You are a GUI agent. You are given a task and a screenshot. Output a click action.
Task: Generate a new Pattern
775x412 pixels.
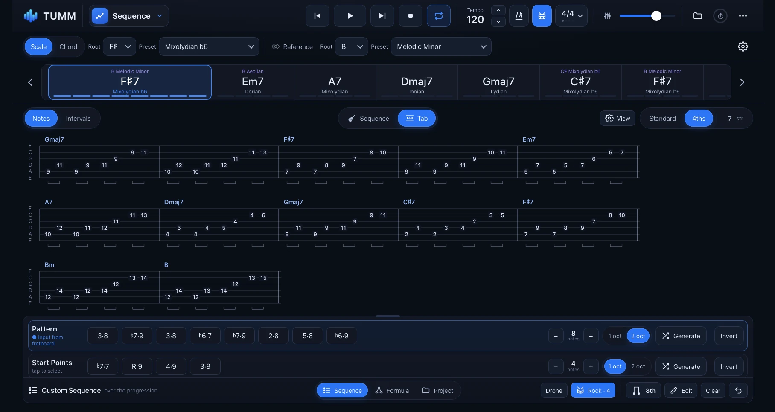click(x=681, y=336)
